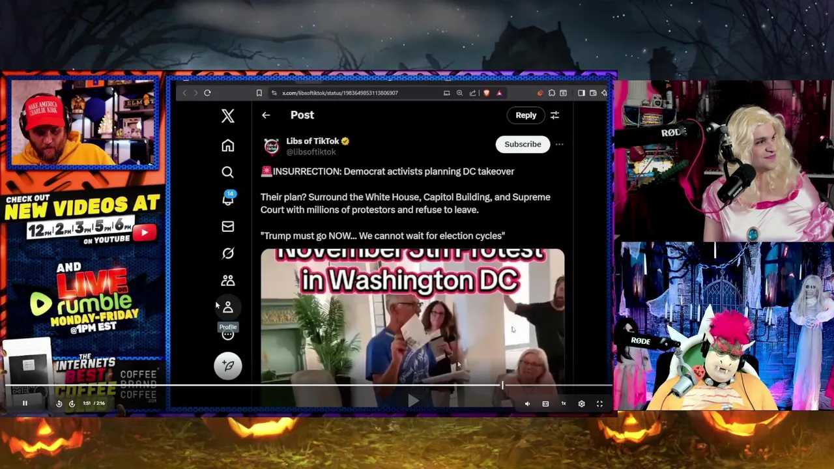Click the zoom magnifier icon in address bar
Image resolution: width=834 pixels, height=469 pixels.
[459, 92]
